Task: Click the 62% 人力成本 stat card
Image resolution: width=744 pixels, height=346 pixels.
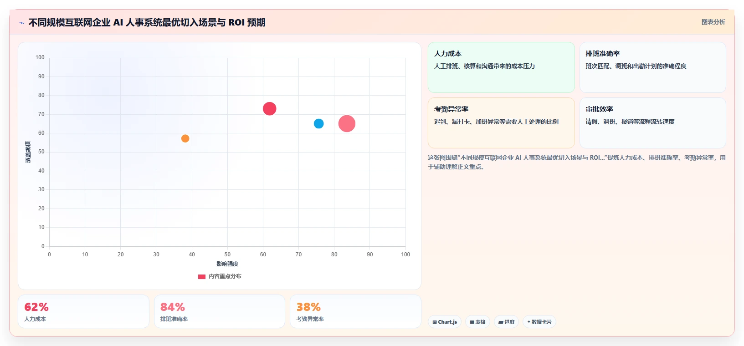Action: pyautogui.click(x=83, y=311)
